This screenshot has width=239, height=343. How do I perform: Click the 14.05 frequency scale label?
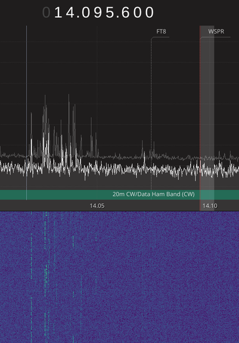(97, 206)
